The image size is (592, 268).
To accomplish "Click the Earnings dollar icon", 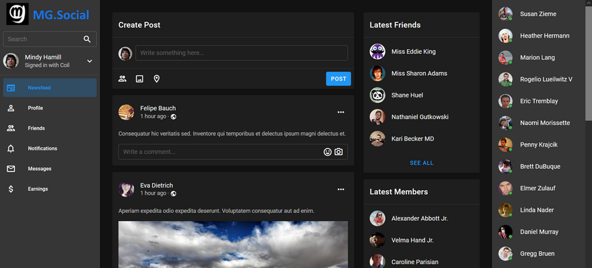I will pyautogui.click(x=11, y=189).
